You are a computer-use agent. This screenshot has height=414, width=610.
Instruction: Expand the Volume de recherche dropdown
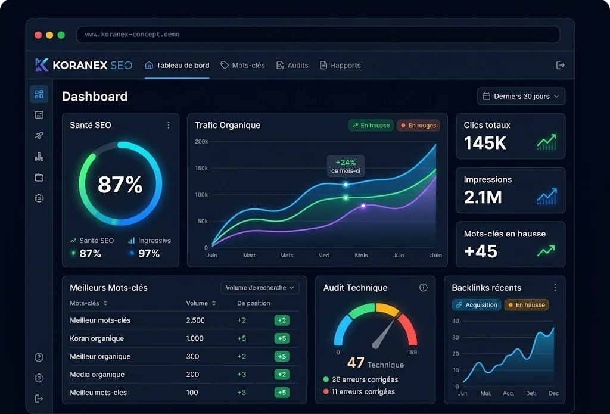click(x=260, y=288)
